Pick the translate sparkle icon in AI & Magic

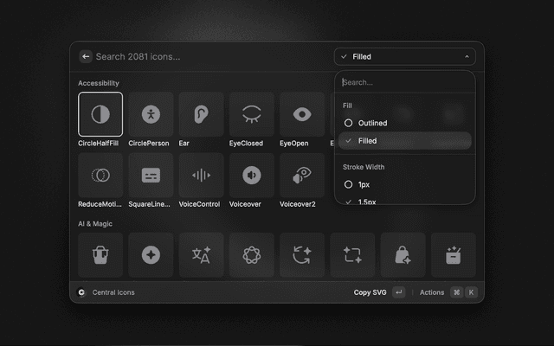pyautogui.click(x=202, y=255)
